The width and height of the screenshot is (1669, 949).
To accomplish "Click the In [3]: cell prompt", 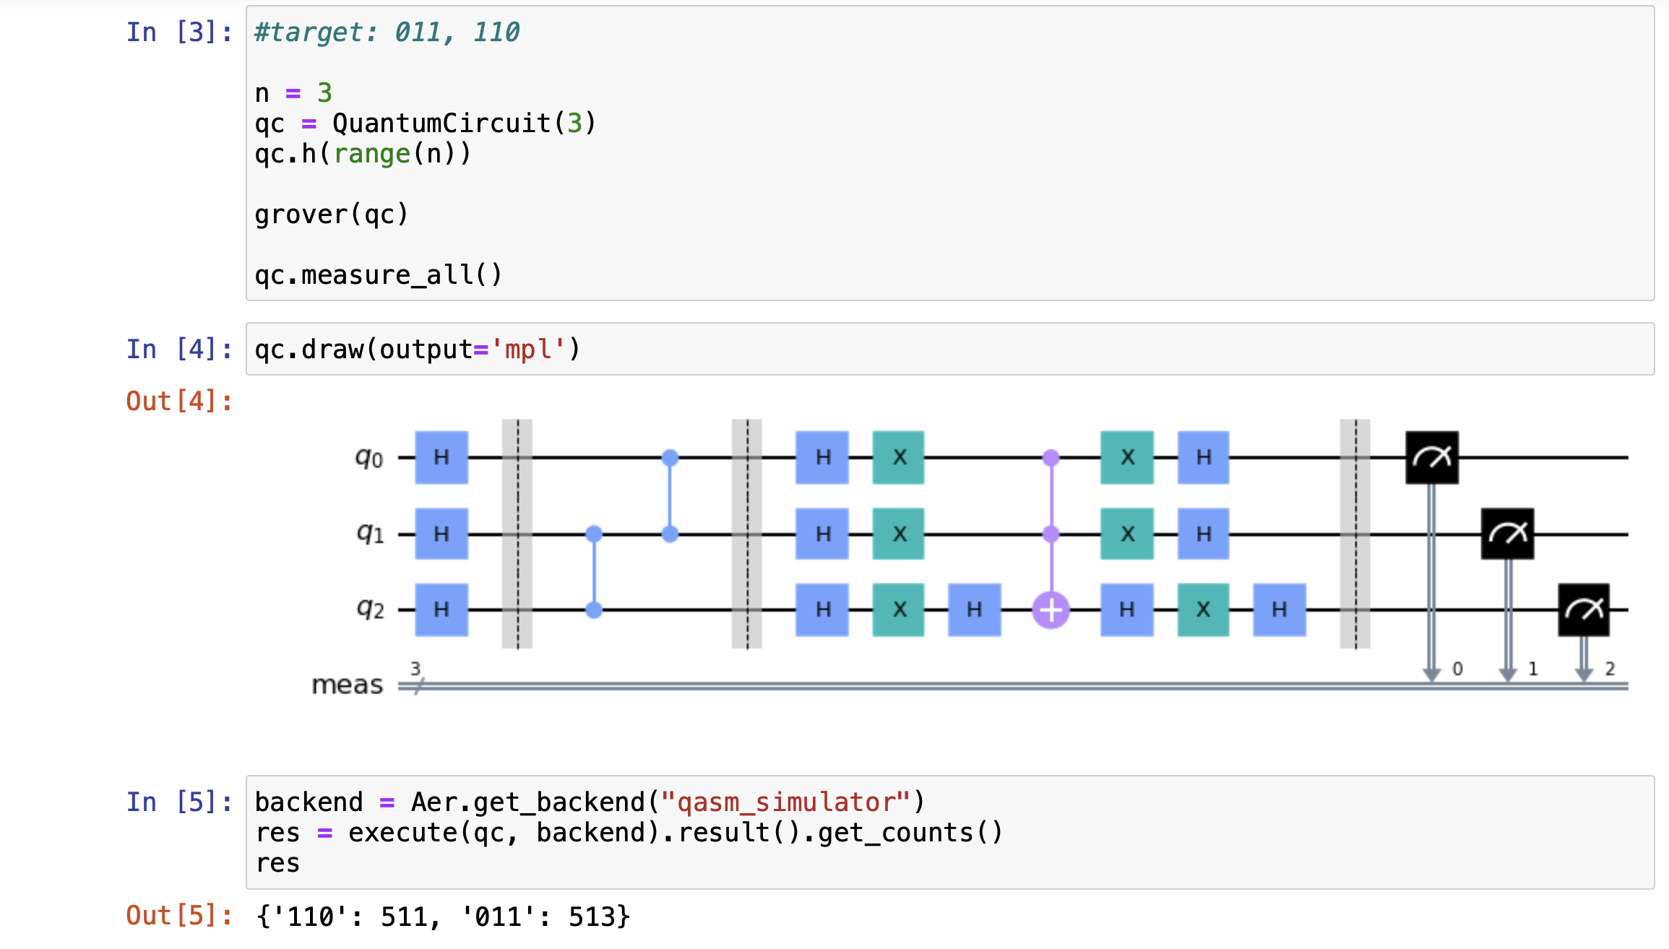I will click(179, 32).
